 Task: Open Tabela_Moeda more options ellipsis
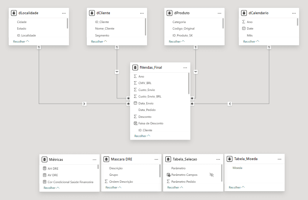(x=280, y=159)
